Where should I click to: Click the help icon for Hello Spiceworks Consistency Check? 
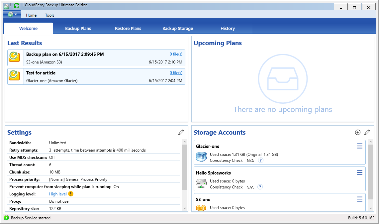point(260,187)
